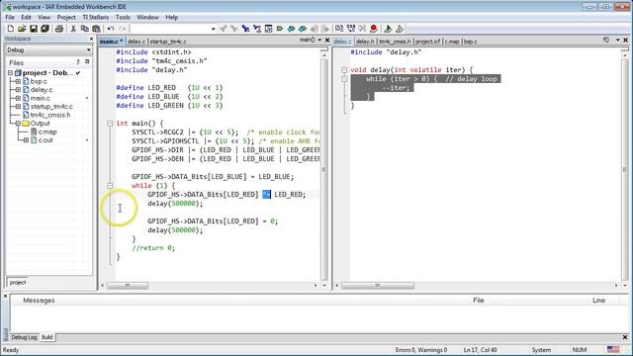
Task: Toggle breakpoint with the red dot icon
Action: 374,29
